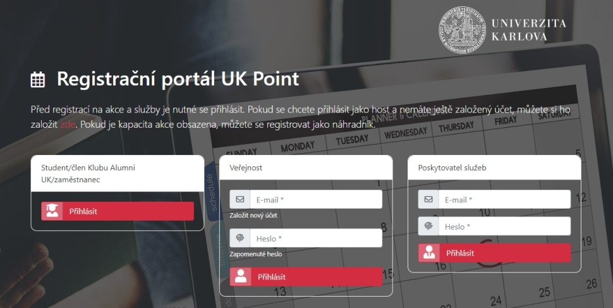The width and height of the screenshot is (613, 308).
Task: Open the "Zapomenuté heslo" link
Action: 256,254
